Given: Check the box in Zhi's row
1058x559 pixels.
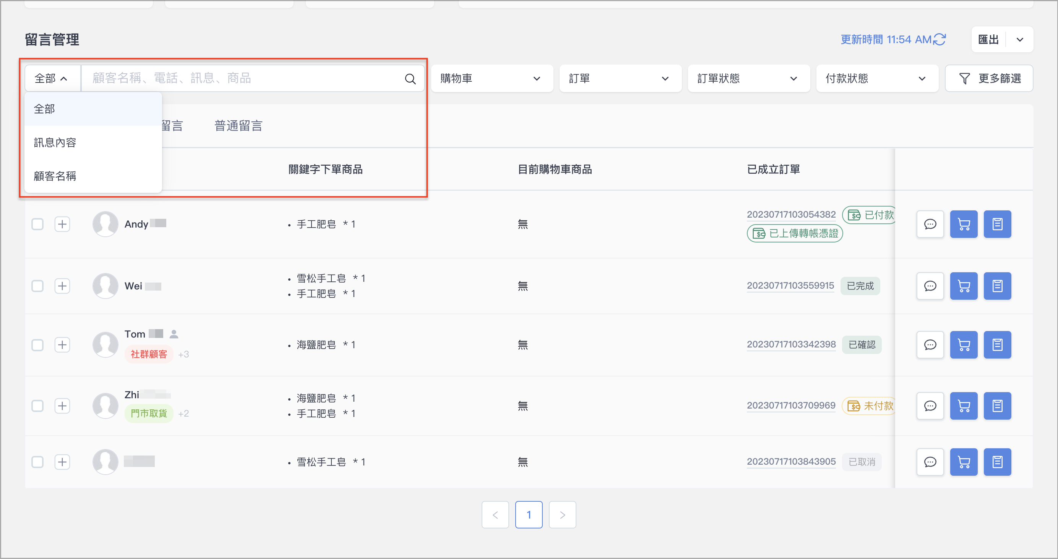Looking at the screenshot, I should [37, 406].
